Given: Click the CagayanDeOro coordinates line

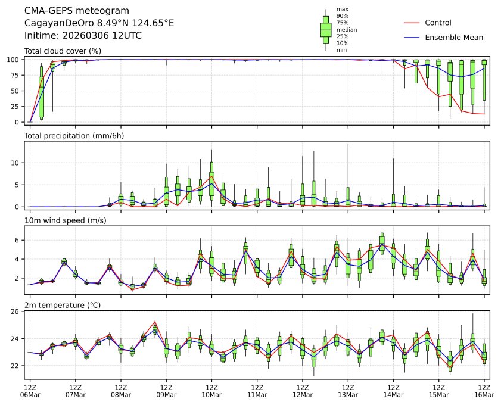Looking at the screenshot, I should coord(99,23).
